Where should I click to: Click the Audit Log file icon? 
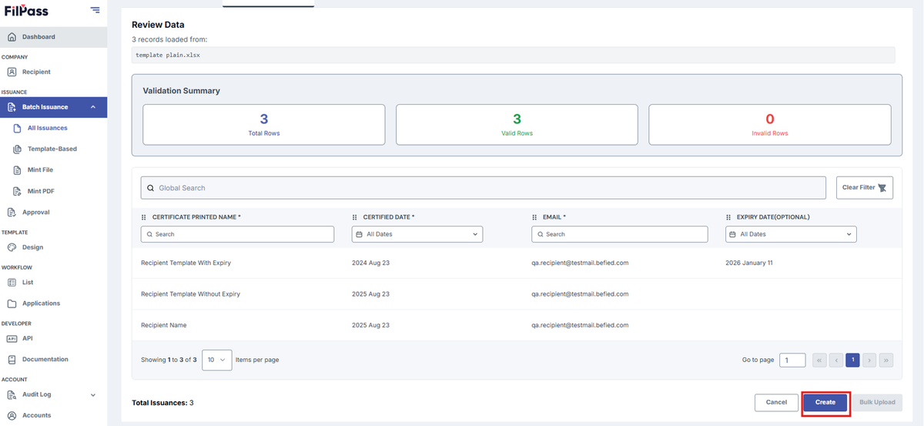pyautogui.click(x=12, y=394)
